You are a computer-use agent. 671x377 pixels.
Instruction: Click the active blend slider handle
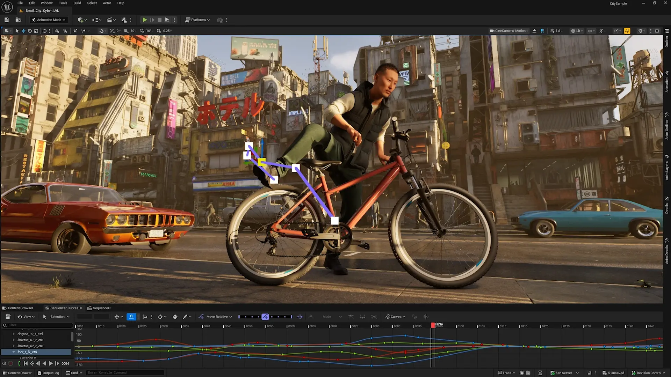(265, 317)
